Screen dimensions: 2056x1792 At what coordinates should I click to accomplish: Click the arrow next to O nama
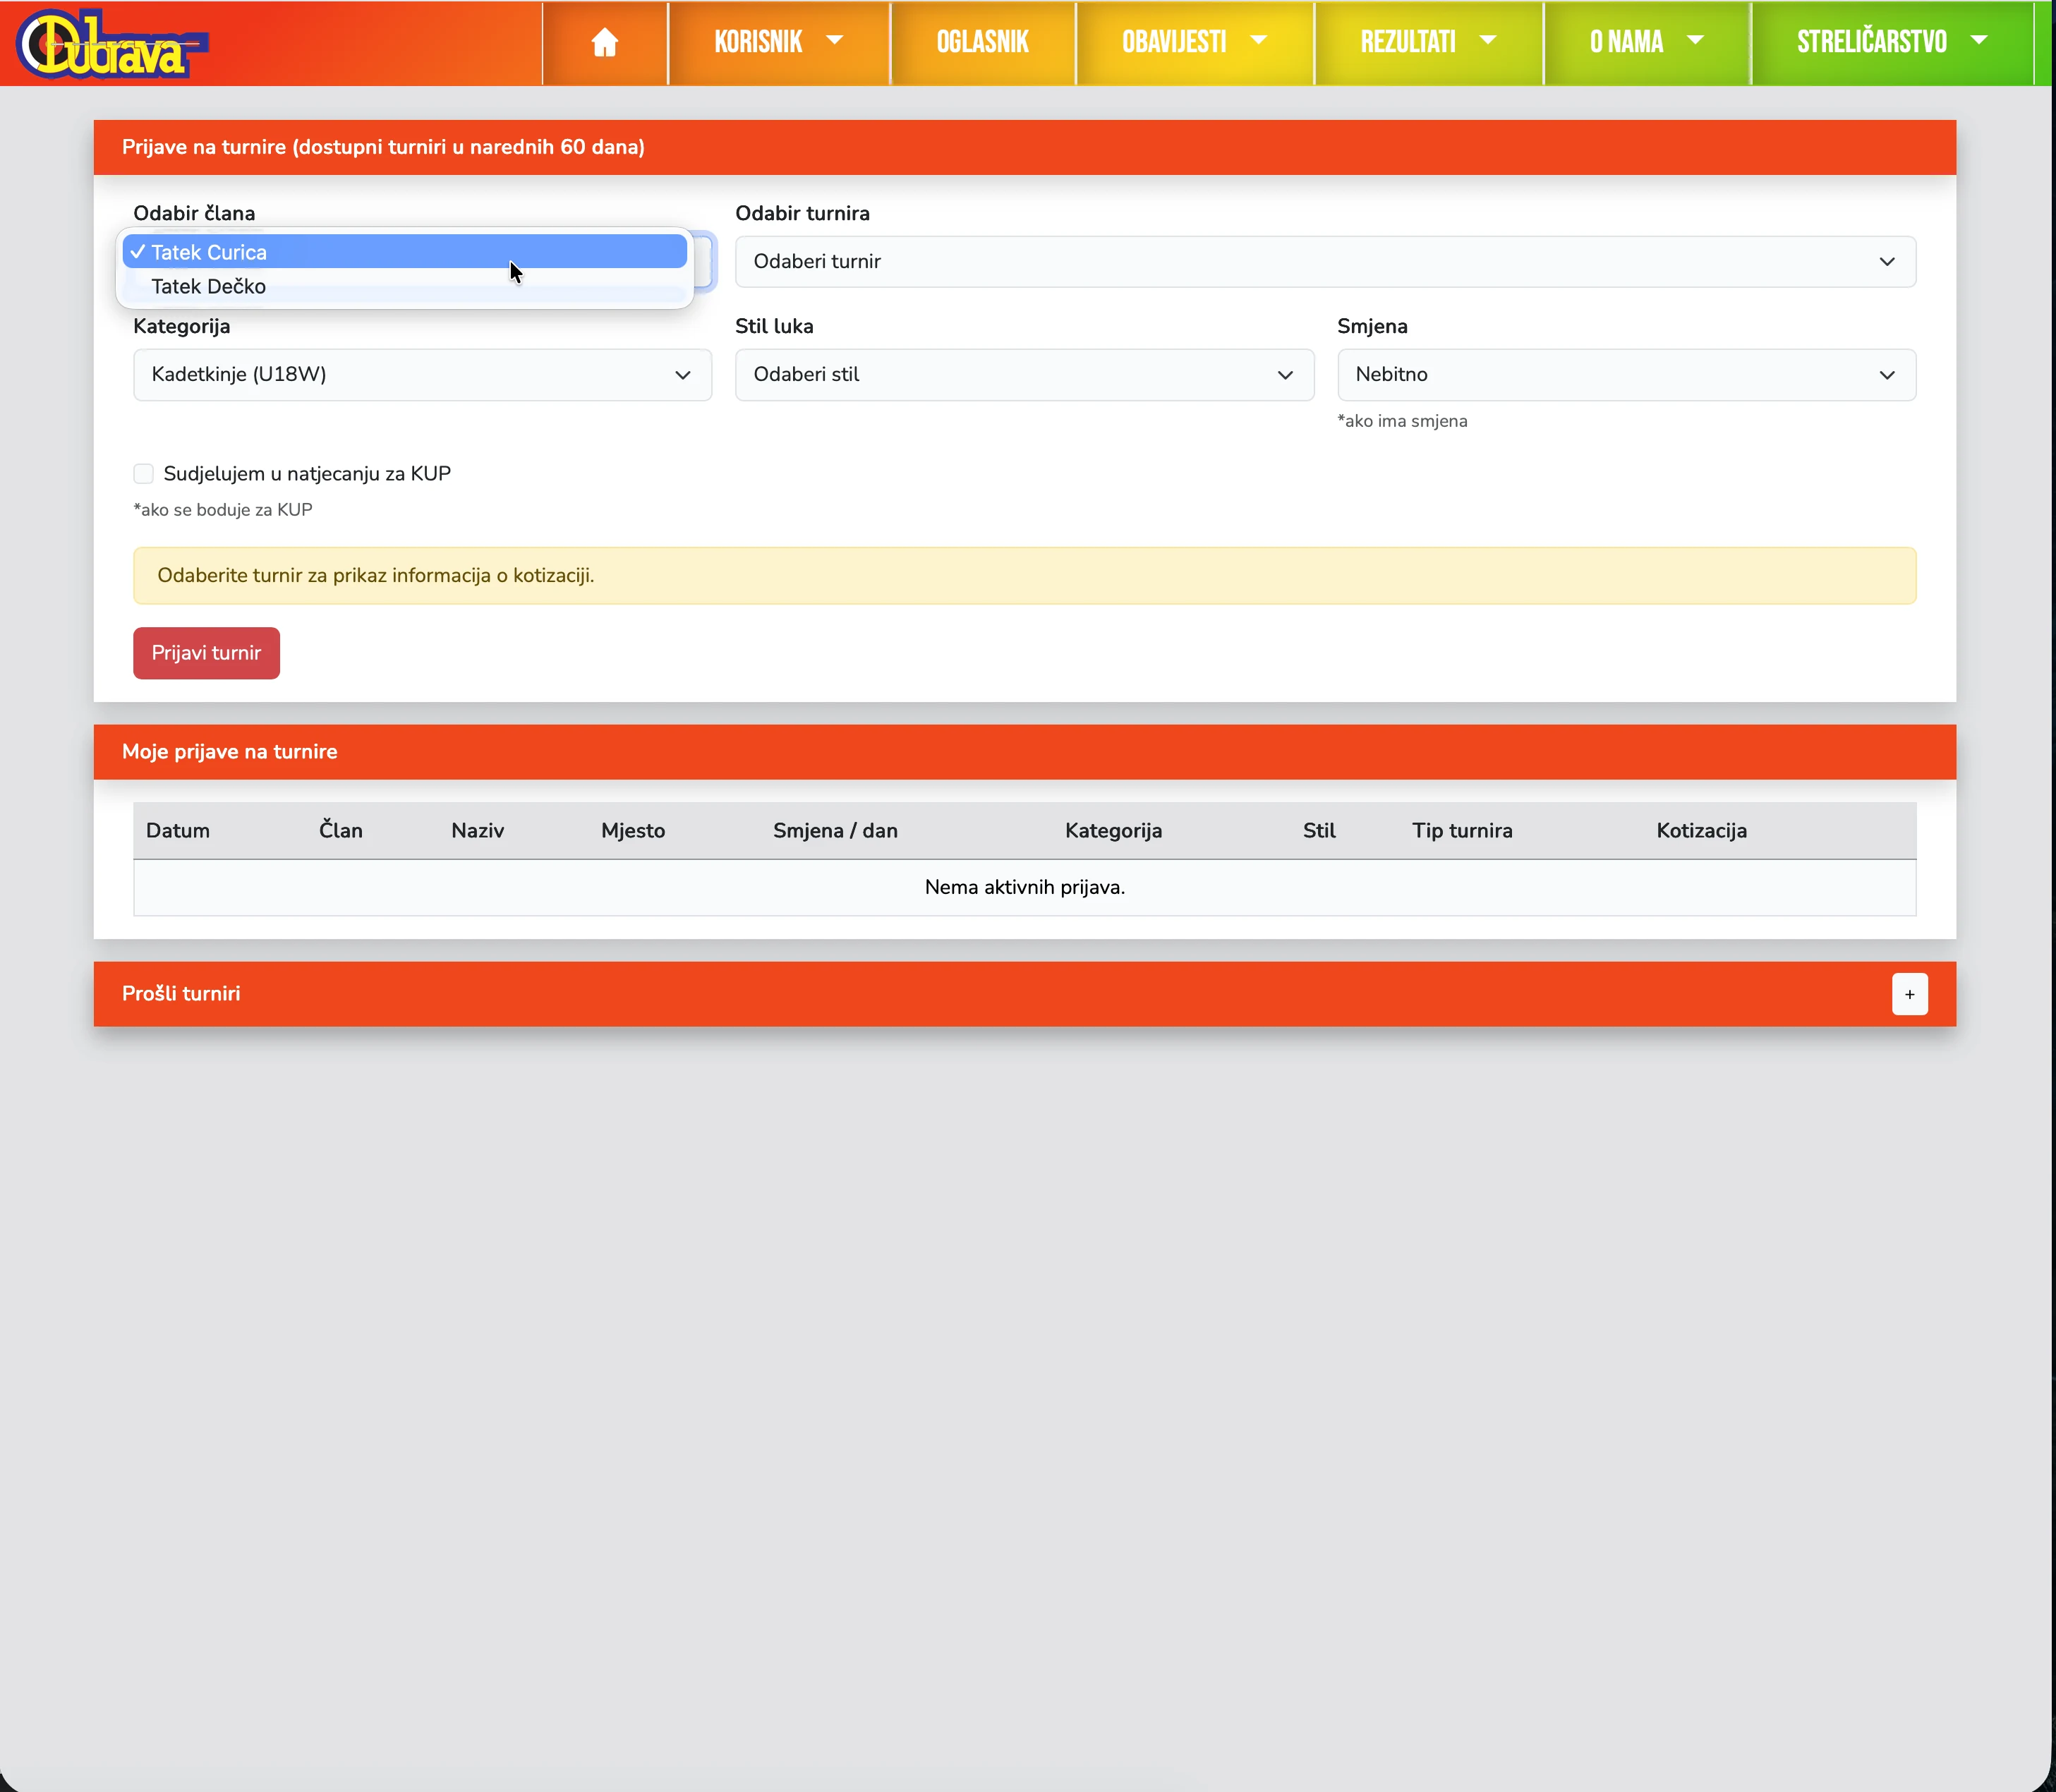pos(1695,41)
